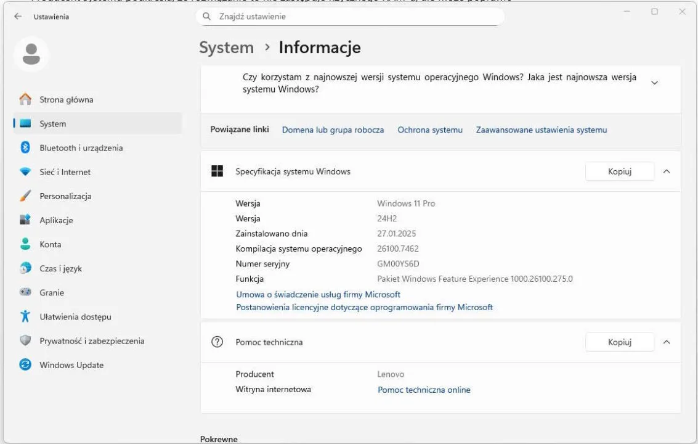Expand the Windows version question dropdown
The height and width of the screenshot is (444, 698).
point(654,83)
